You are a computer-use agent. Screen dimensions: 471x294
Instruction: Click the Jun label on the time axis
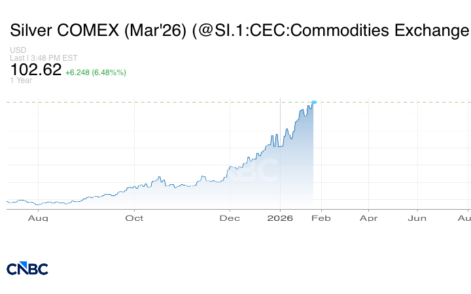click(x=417, y=218)
